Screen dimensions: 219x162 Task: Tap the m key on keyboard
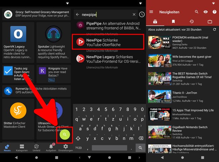point(131,138)
